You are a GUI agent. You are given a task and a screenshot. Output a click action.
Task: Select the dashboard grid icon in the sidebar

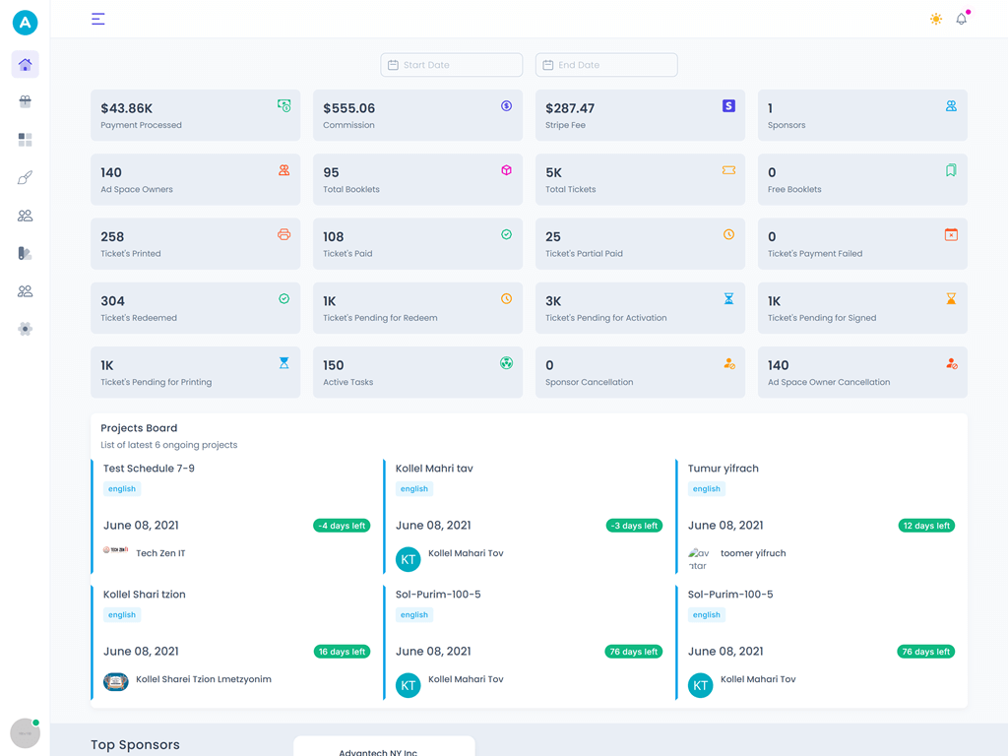point(26,140)
